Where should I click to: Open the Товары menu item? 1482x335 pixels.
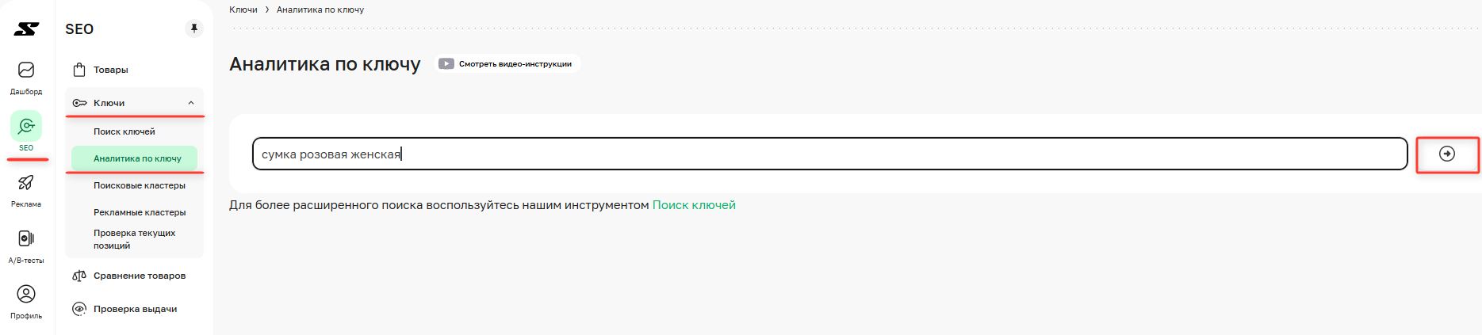coord(134,70)
